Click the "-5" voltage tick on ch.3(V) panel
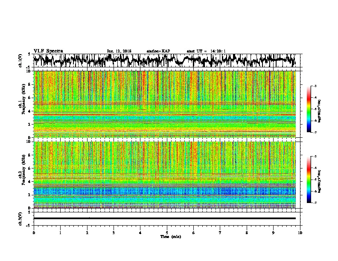338x261 pixels. [29, 226]
